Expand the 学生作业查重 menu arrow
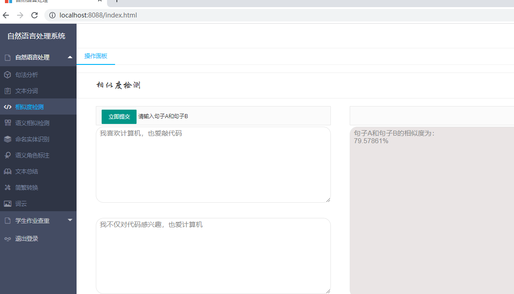 pyautogui.click(x=70, y=220)
